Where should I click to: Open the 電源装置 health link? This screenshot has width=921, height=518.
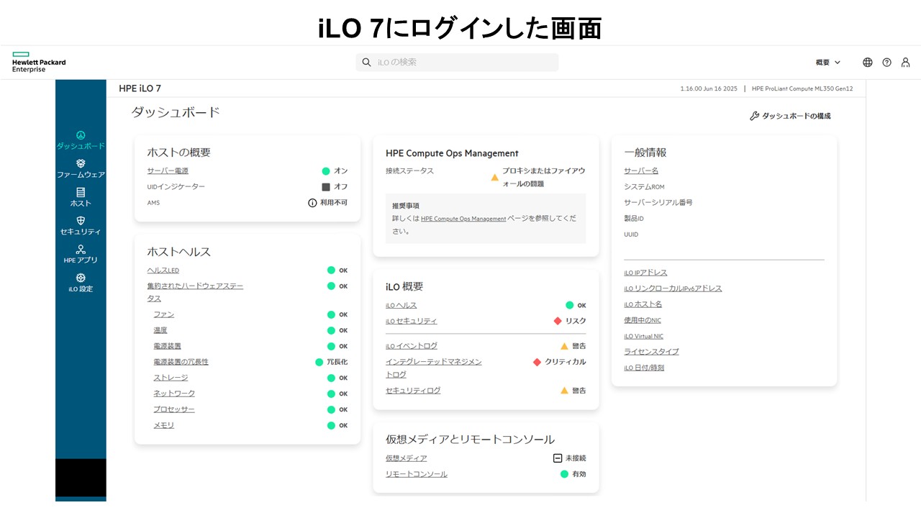coord(167,347)
